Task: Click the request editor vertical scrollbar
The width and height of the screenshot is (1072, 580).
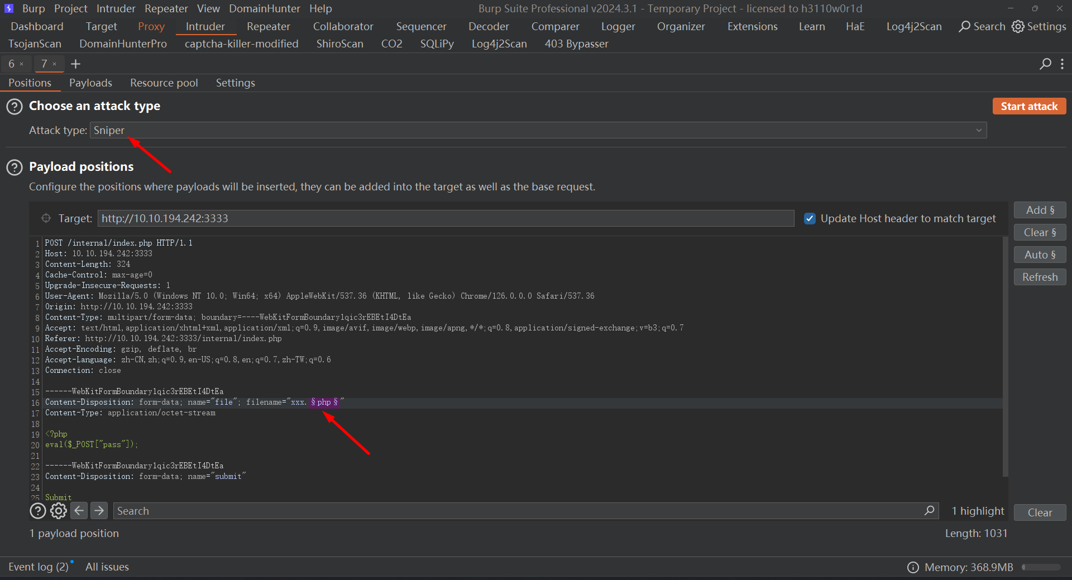Action: (1006, 356)
